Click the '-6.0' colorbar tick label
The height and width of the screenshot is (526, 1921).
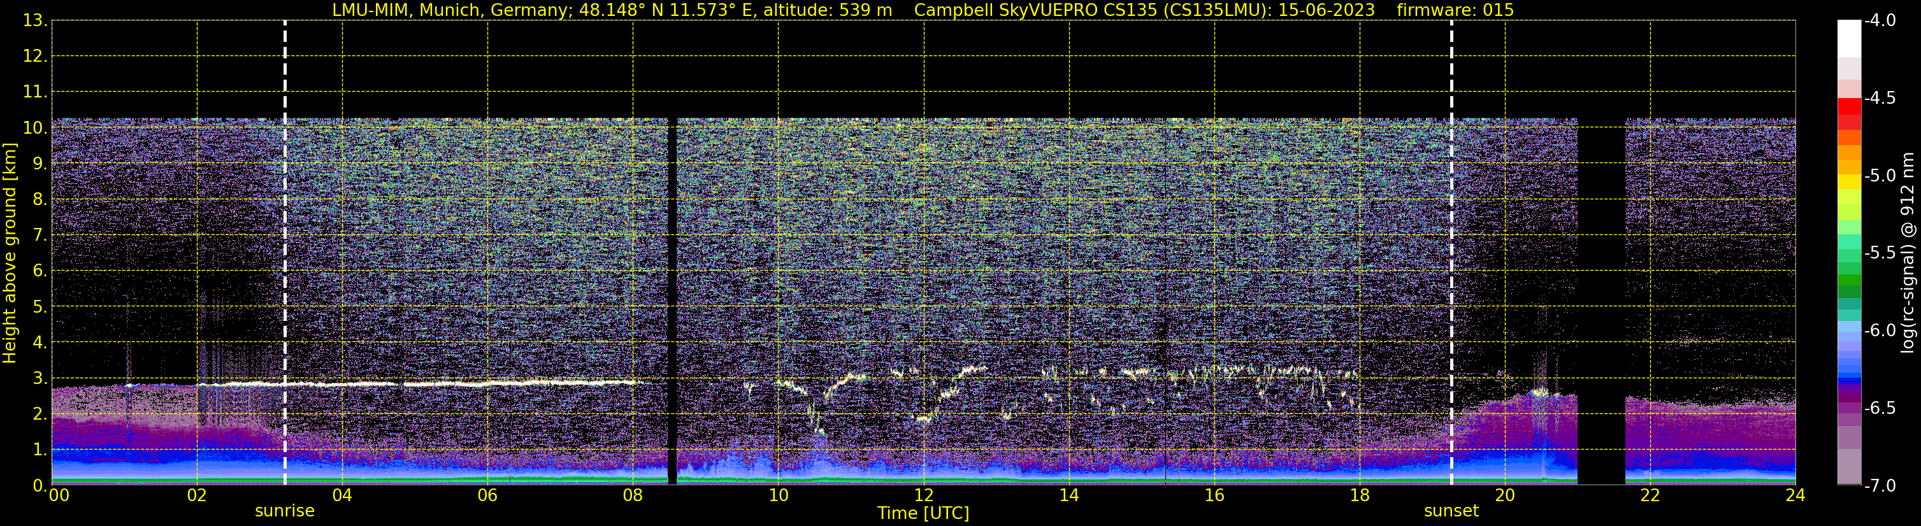coord(1879,331)
